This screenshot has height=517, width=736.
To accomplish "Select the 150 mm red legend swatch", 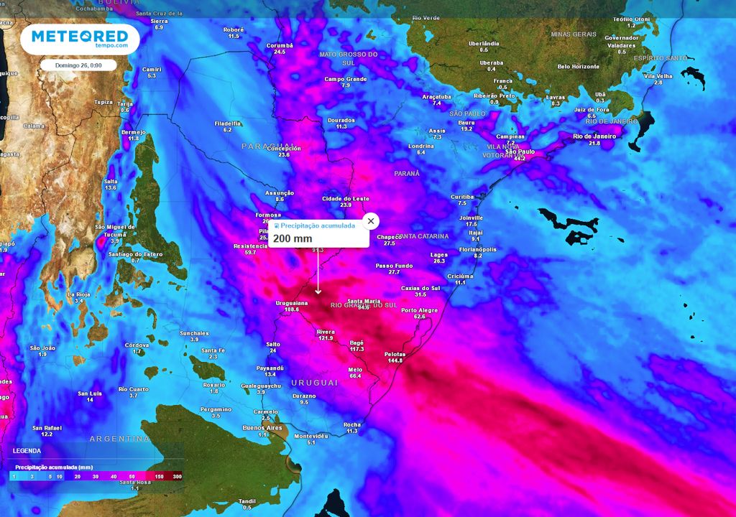I will pyautogui.click(x=160, y=476).
